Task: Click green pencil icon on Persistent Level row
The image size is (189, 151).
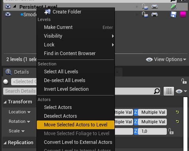Action: [x=174, y=7]
